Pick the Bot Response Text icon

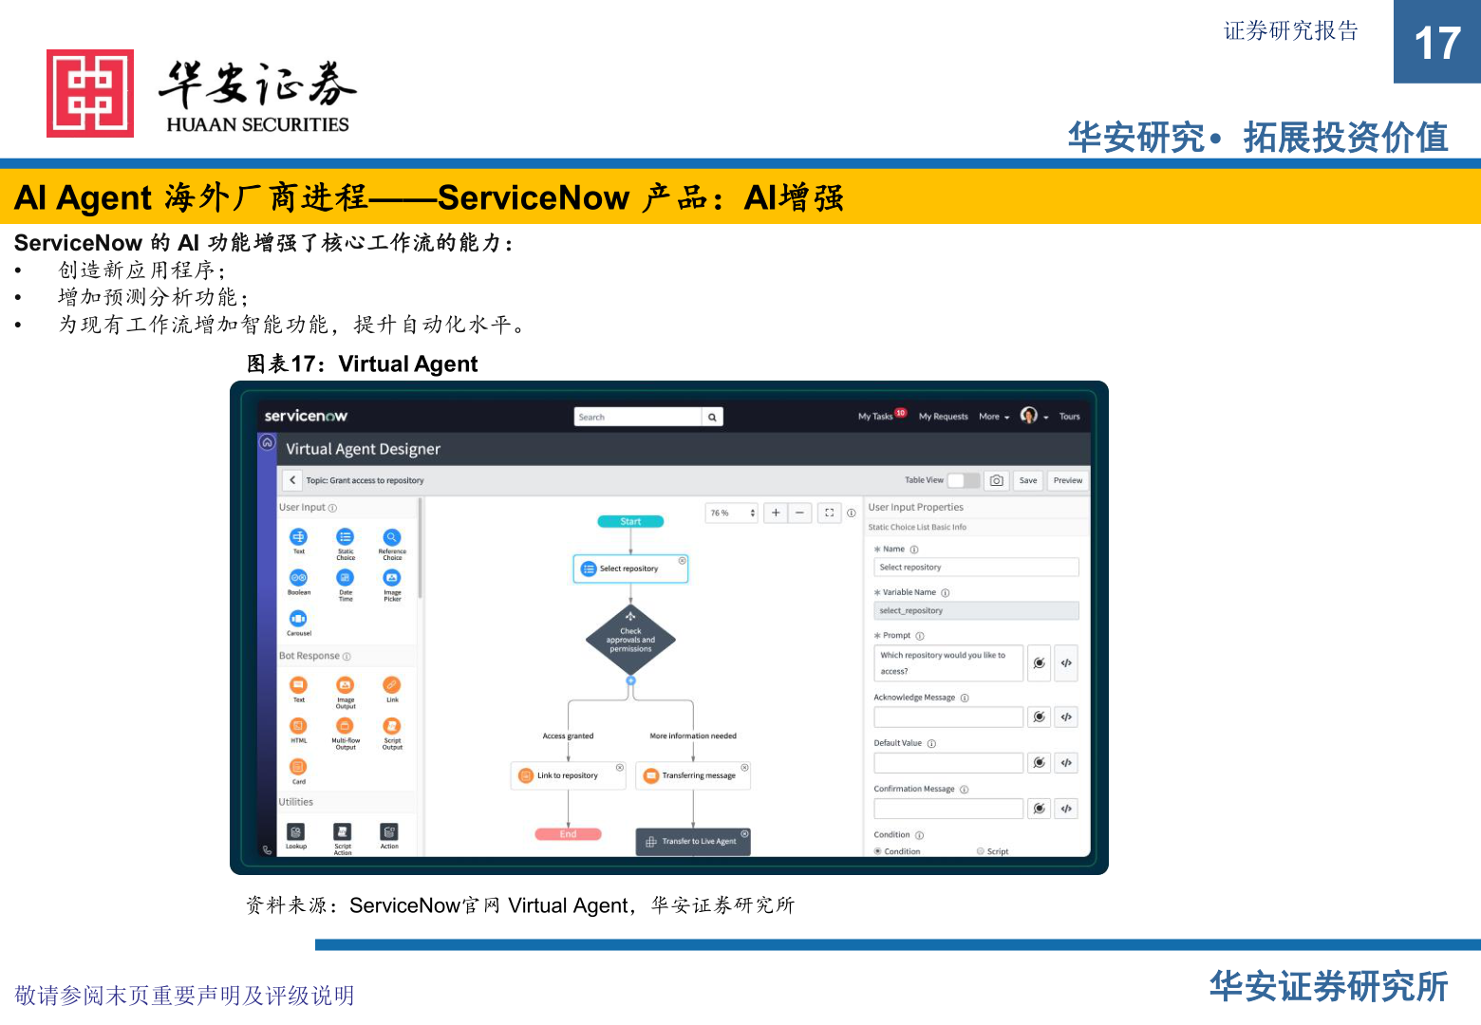[298, 684]
